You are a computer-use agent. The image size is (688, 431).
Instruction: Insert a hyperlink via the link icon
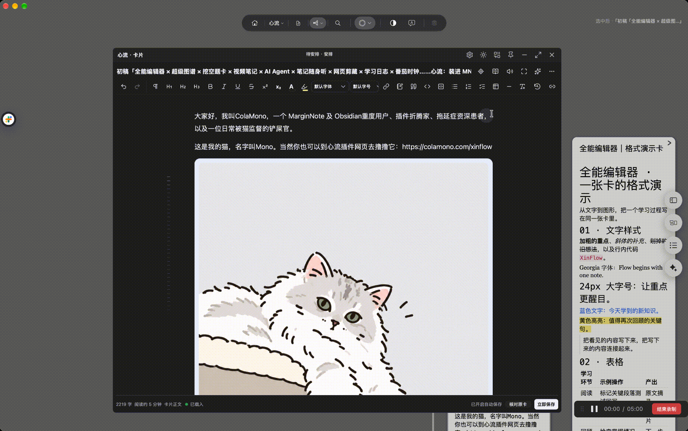coord(386,87)
